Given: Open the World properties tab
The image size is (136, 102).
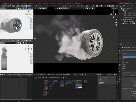Looking at the screenshot, I should [x=120, y=61].
